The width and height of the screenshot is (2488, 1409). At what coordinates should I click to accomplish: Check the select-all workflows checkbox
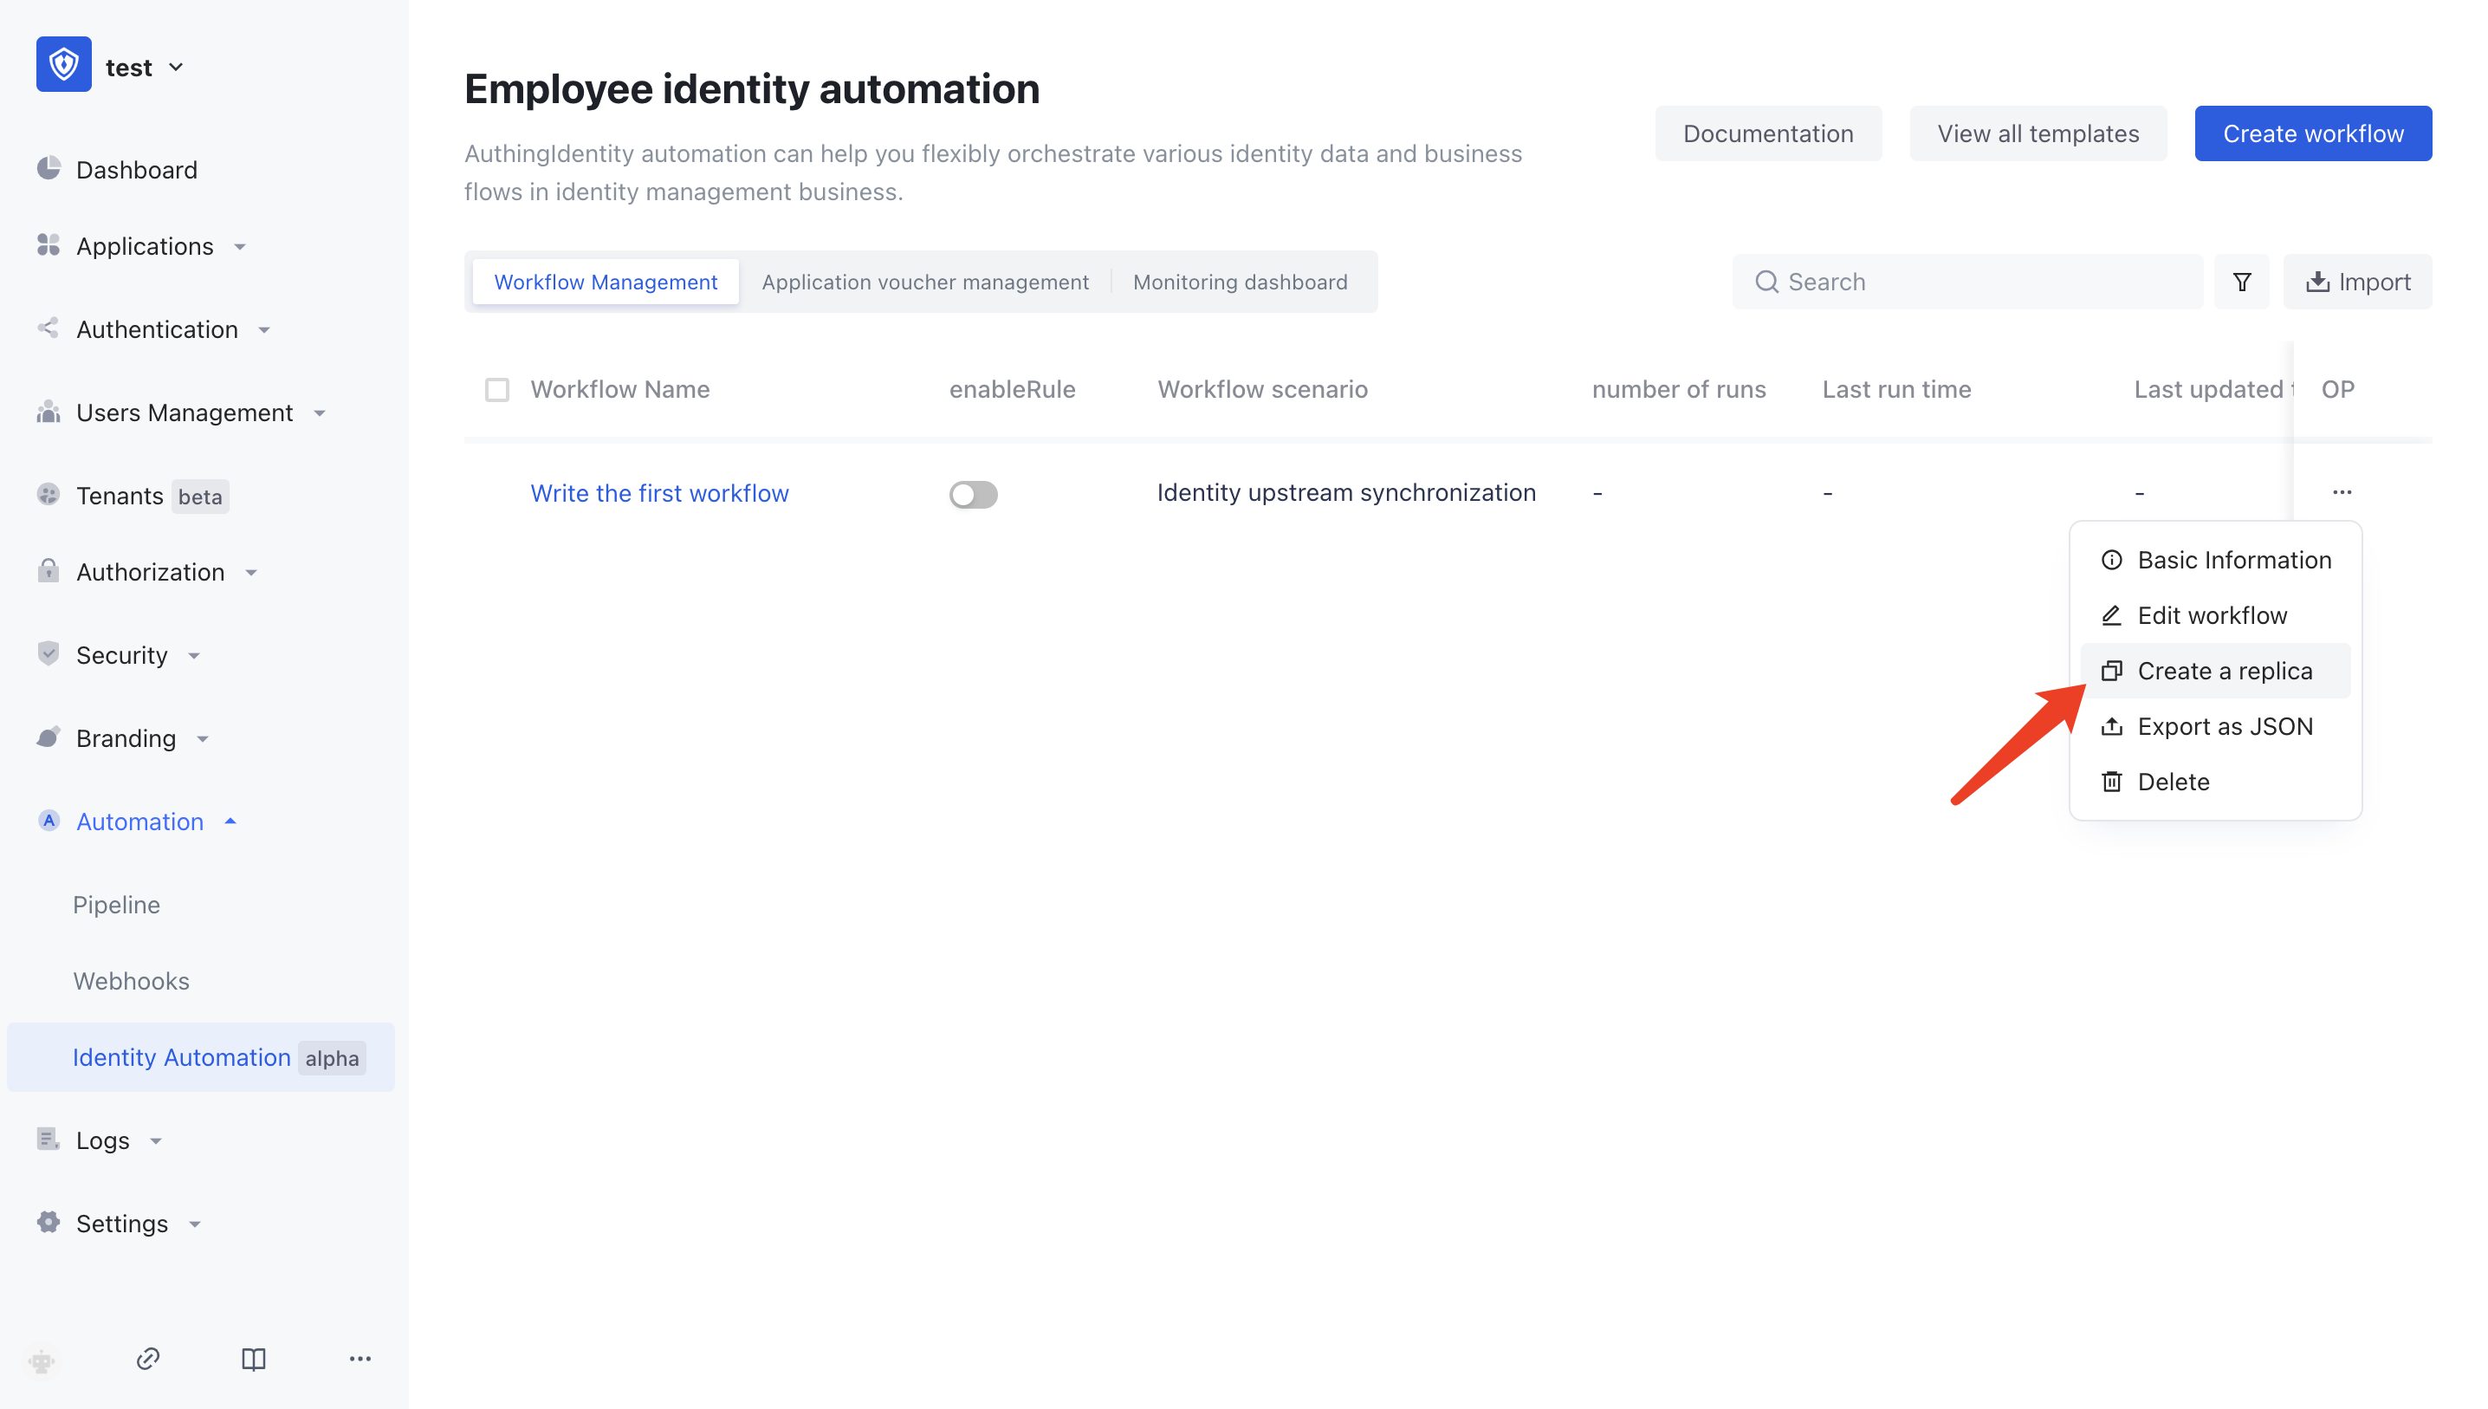497,389
